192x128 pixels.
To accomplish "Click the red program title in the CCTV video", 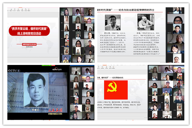I will [54, 110].
